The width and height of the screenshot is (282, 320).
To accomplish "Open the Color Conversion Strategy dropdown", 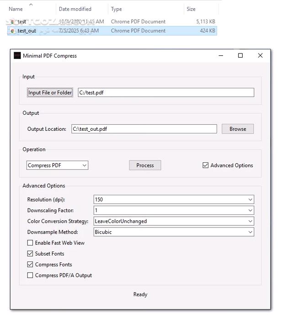I will click(x=174, y=221).
